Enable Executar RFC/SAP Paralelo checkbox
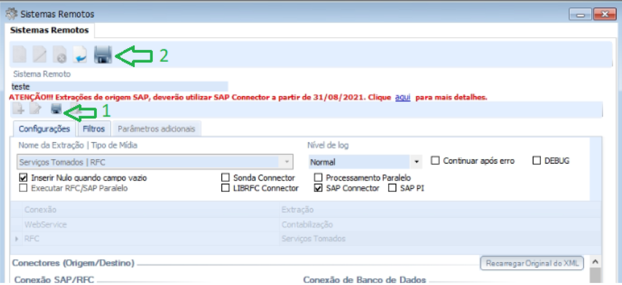 [x=22, y=188]
